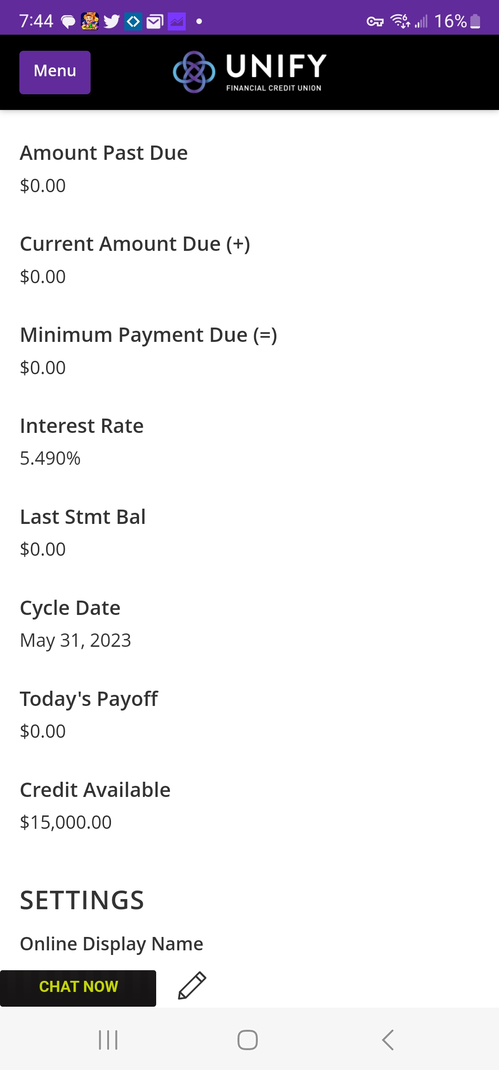The width and height of the screenshot is (499, 1070).
Task: Open the Menu navigation panel
Action: tap(55, 72)
